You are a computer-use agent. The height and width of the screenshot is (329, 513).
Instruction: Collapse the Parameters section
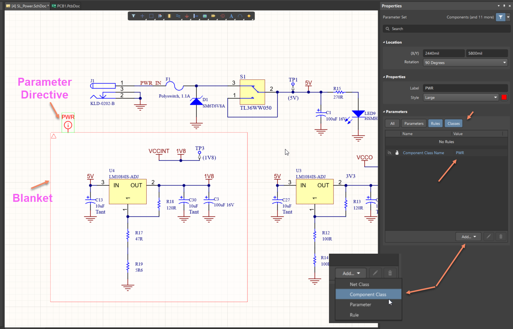tap(395, 112)
